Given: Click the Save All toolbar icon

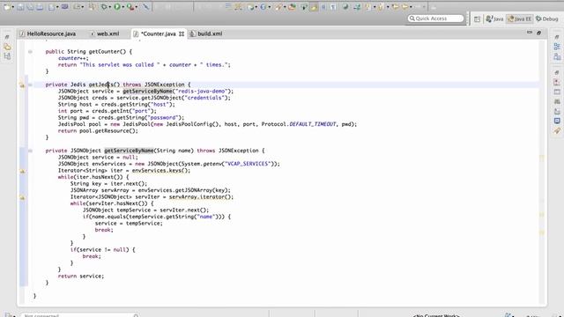Looking at the screenshot, I should pyautogui.click(x=30, y=7).
